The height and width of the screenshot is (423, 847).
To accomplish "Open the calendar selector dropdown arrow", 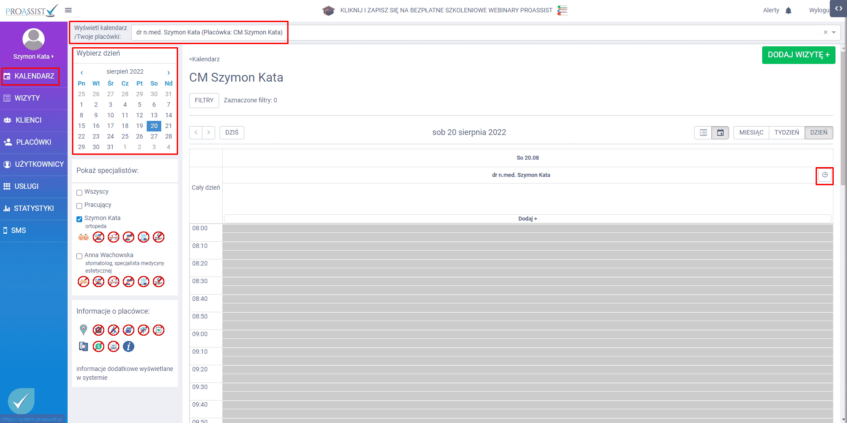I will tap(834, 32).
